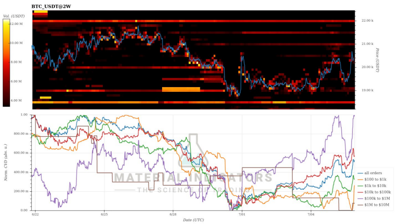Click the 'Date (UTC)' axis title
Image resolution: width=399 pixels, height=224 pixels.
click(193, 220)
